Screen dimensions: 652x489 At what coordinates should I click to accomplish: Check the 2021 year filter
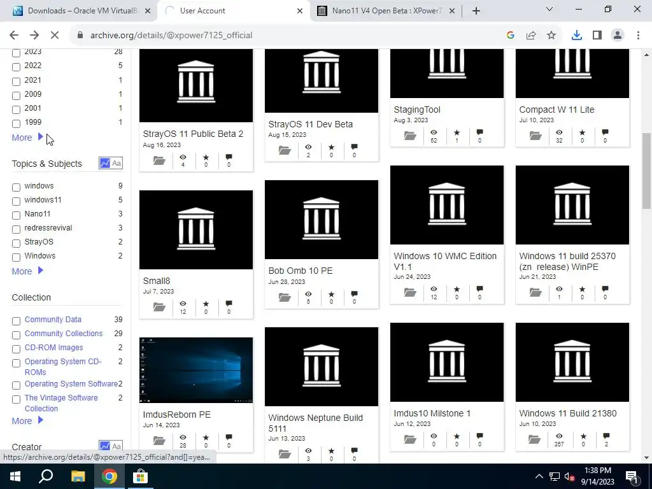(16, 81)
